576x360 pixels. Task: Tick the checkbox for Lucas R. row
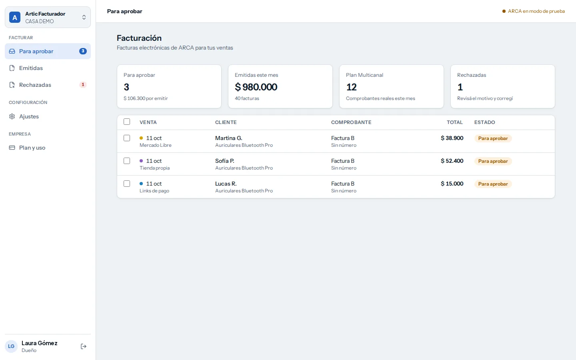click(x=127, y=184)
